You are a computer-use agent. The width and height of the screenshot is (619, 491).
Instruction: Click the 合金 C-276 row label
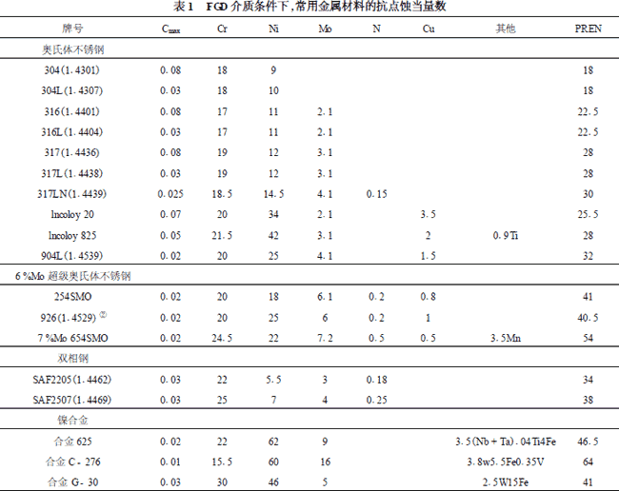(x=71, y=463)
